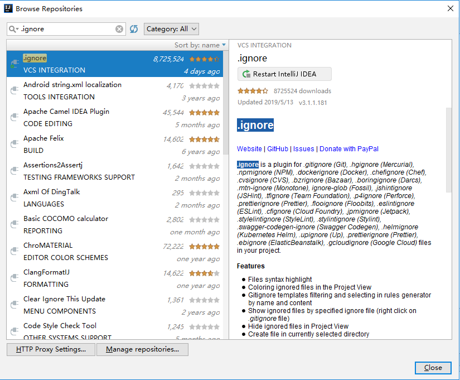Select Android string.xml localization plugin
Screen dimensions: 460x380
[x=115, y=91]
